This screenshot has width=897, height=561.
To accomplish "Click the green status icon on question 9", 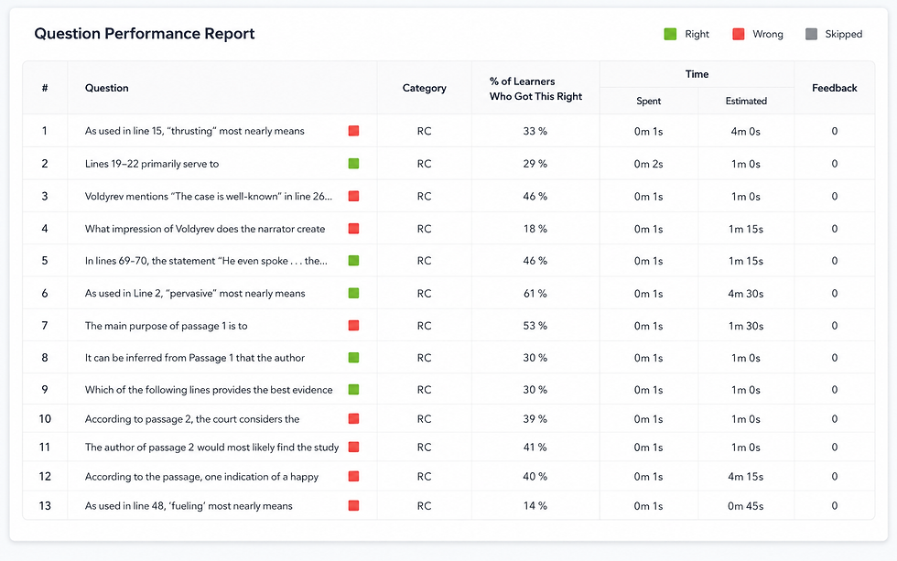I will coord(353,390).
